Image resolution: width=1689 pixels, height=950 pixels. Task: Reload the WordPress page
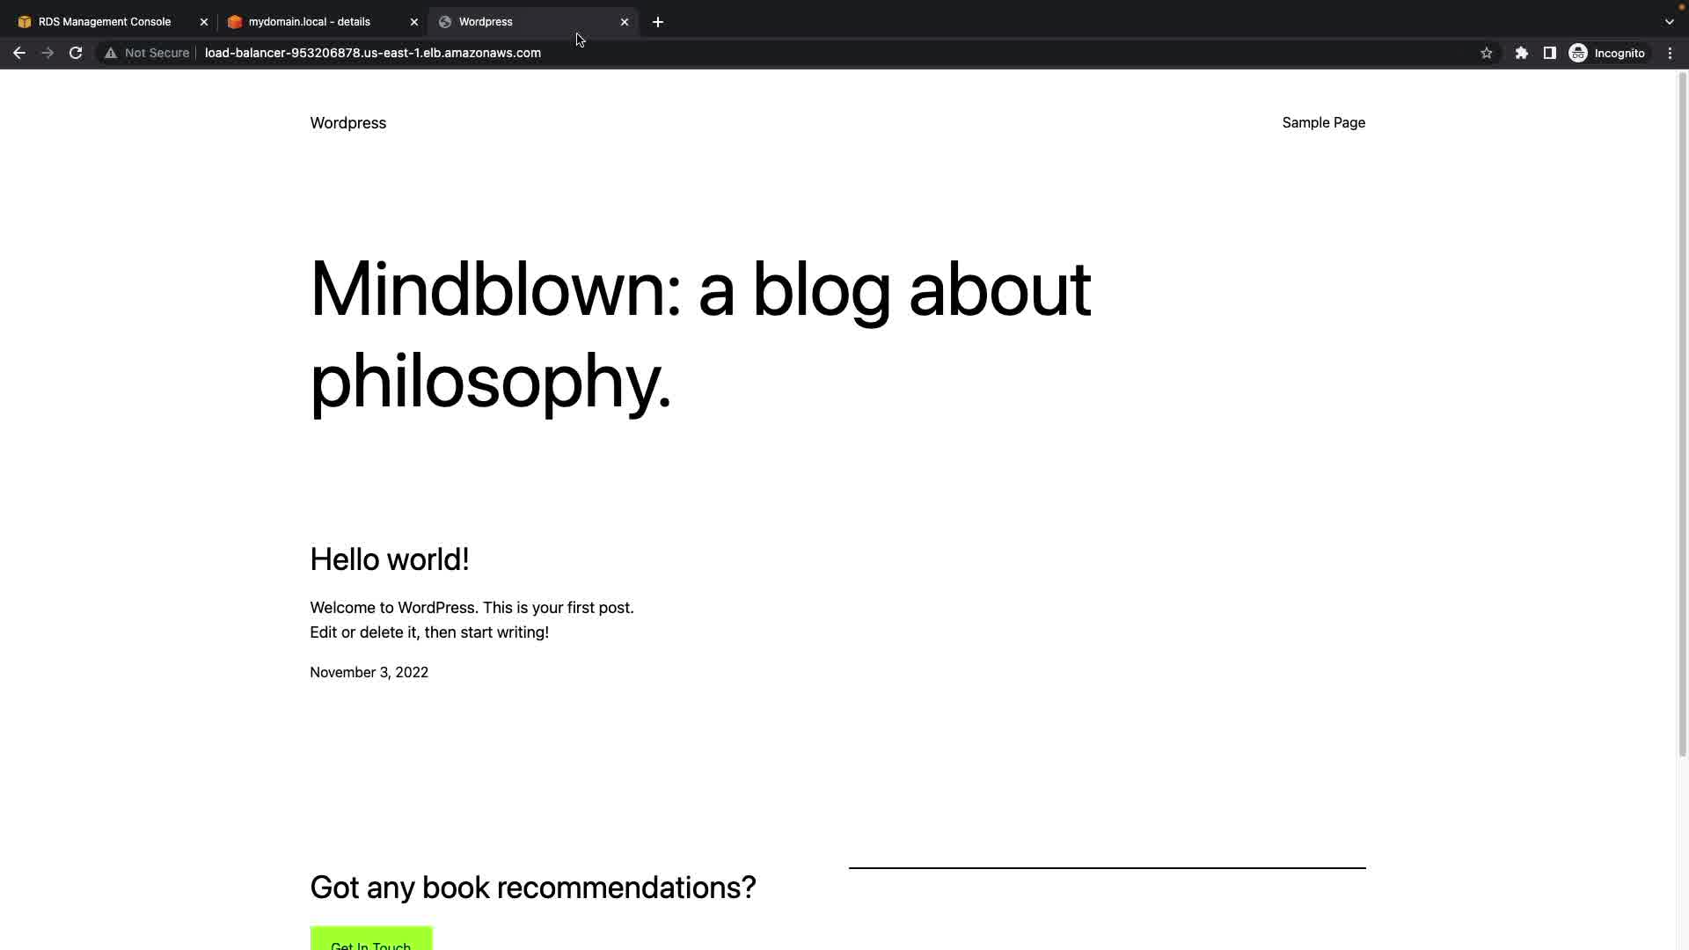76,53
